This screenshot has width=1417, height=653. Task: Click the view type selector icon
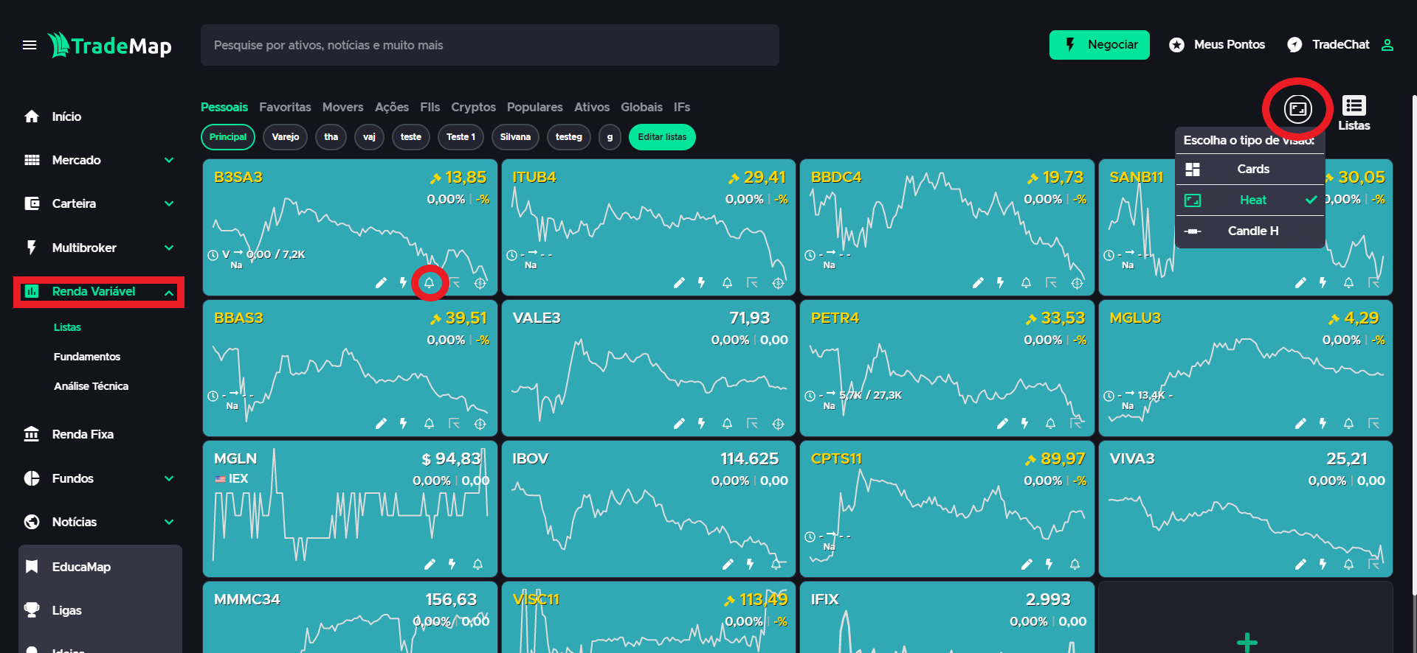(1297, 109)
